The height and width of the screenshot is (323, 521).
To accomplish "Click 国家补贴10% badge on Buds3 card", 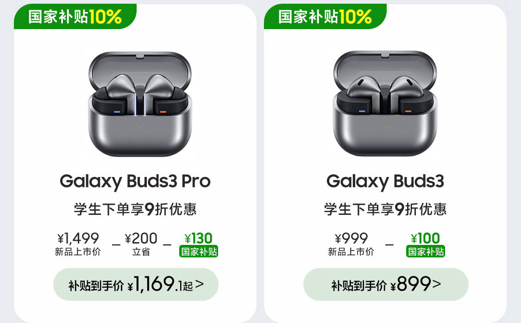I will [x=325, y=17].
